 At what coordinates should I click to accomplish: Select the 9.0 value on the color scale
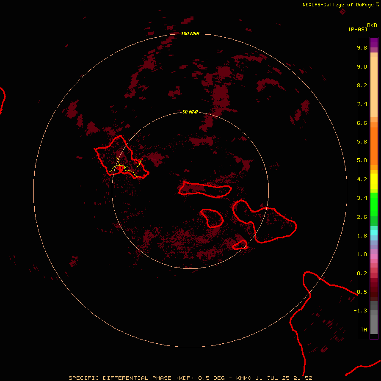click(362, 66)
